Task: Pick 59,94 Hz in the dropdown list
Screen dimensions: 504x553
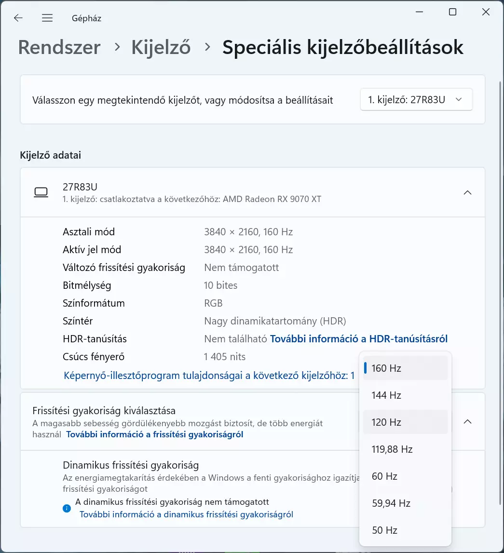Action: click(x=405, y=503)
